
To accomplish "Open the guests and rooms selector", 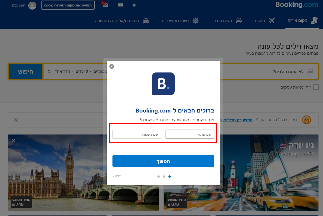I will click(75, 72).
